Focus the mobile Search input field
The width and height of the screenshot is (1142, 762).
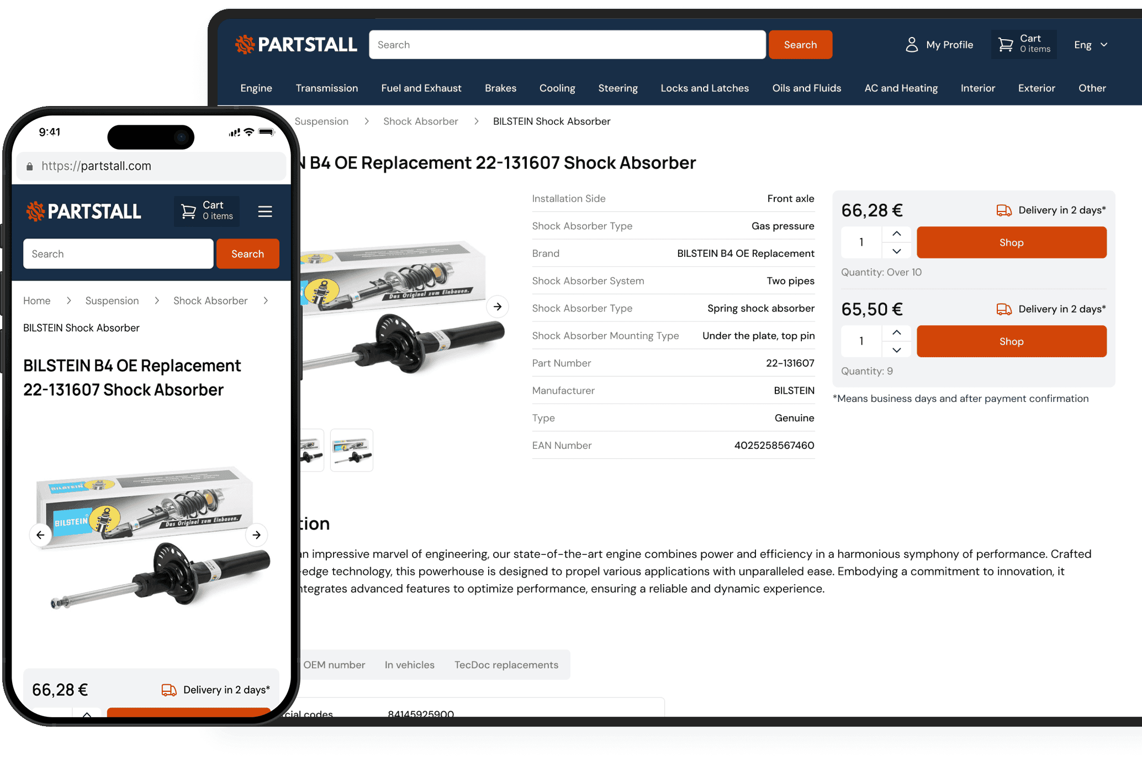click(x=118, y=254)
